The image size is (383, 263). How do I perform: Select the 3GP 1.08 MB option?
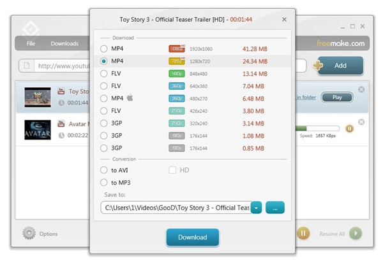click(x=104, y=136)
